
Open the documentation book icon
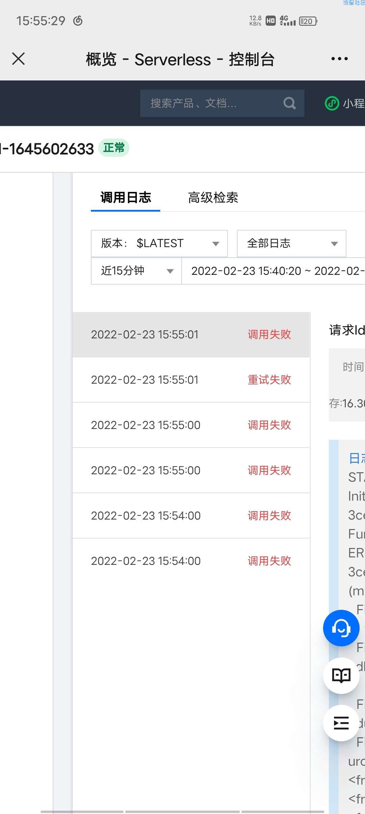click(x=341, y=676)
